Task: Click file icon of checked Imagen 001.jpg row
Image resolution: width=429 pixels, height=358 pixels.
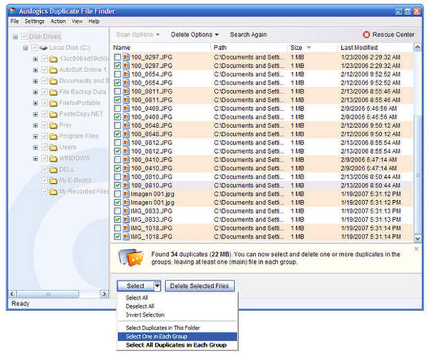Action: 126,202
